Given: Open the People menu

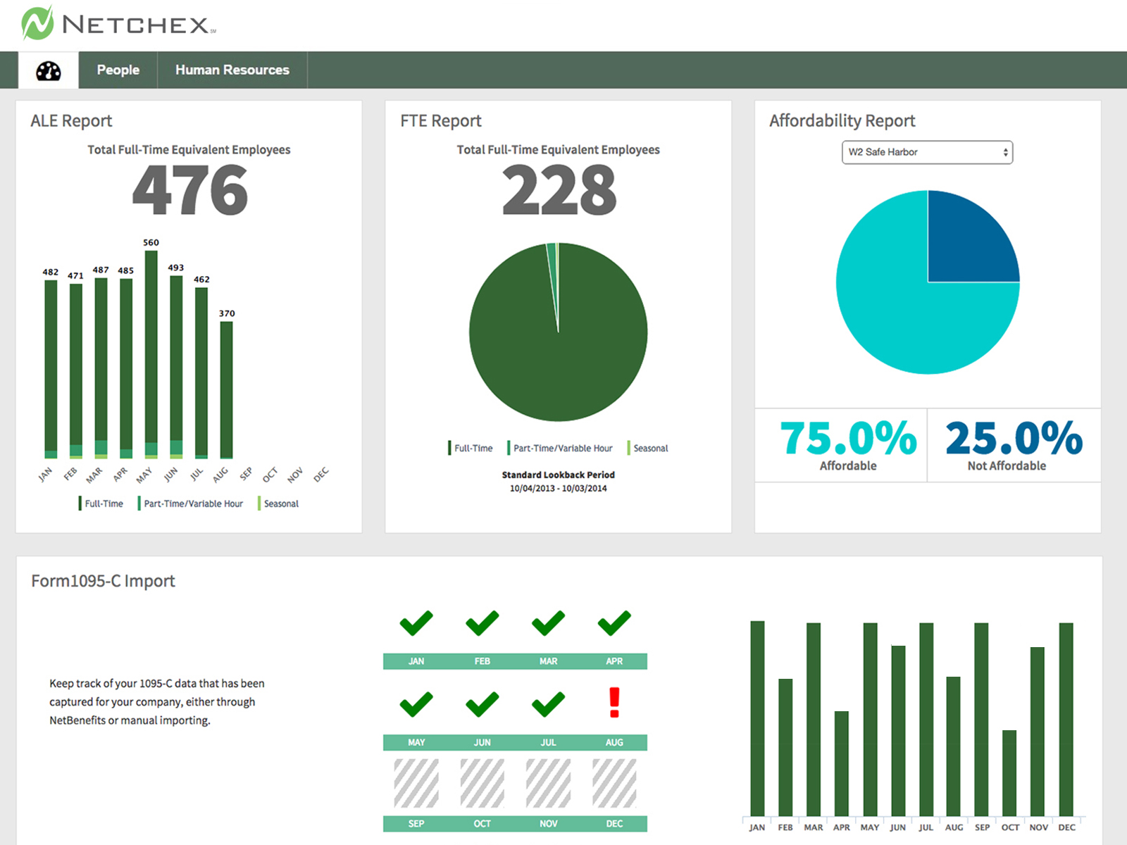Looking at the screenshot, I should pyautogui.click(x=118, y=70).
